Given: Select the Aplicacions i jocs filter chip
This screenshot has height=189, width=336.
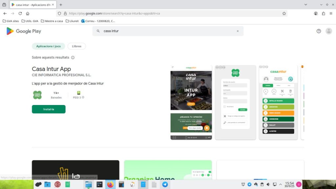Looking at the screenshot, I should 48,46.
